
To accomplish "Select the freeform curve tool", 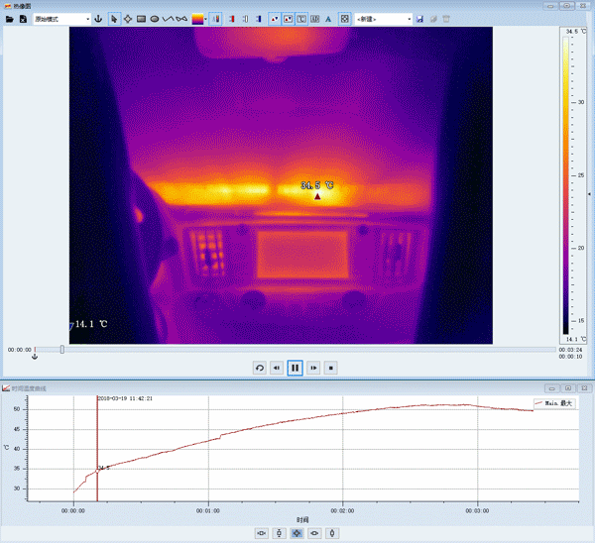I will [x=181, y=19].
